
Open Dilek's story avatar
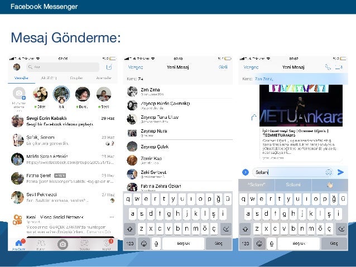(x=40, y=94)
